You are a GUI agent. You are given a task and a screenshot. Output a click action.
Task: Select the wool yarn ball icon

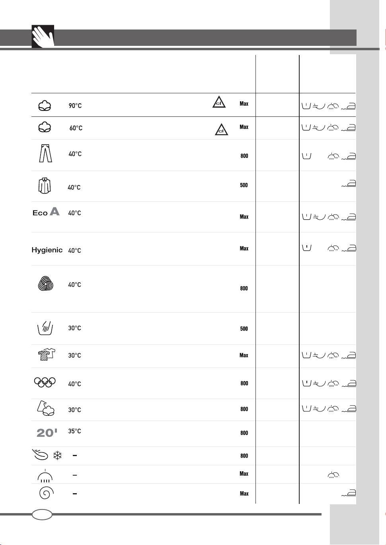pyautogui.click(x=45, y=283)
